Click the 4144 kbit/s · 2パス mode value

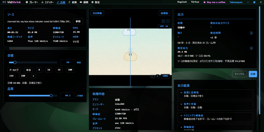[127, 109]
